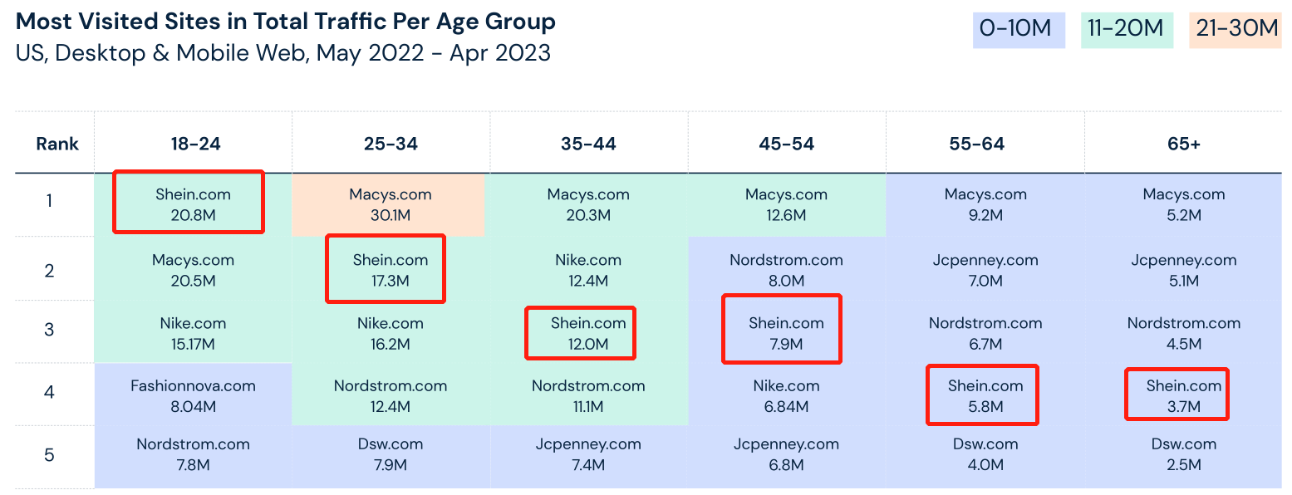Viewport: 1292px width, 495px height.
Task: Click the 11-20M green legend swatch
Action: (x=1127, y=29)
